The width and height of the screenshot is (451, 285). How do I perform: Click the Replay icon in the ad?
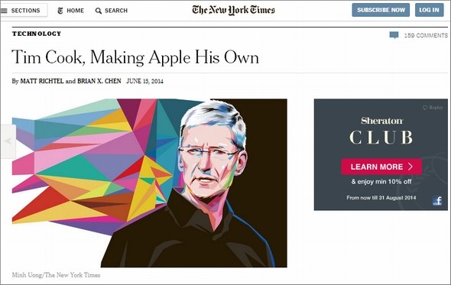pyautogui.click(x=425, y=108)
